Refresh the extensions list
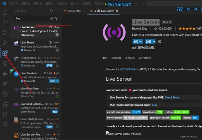Image resolution: width=202 pixels, height=140 pixels. [51, 11]
